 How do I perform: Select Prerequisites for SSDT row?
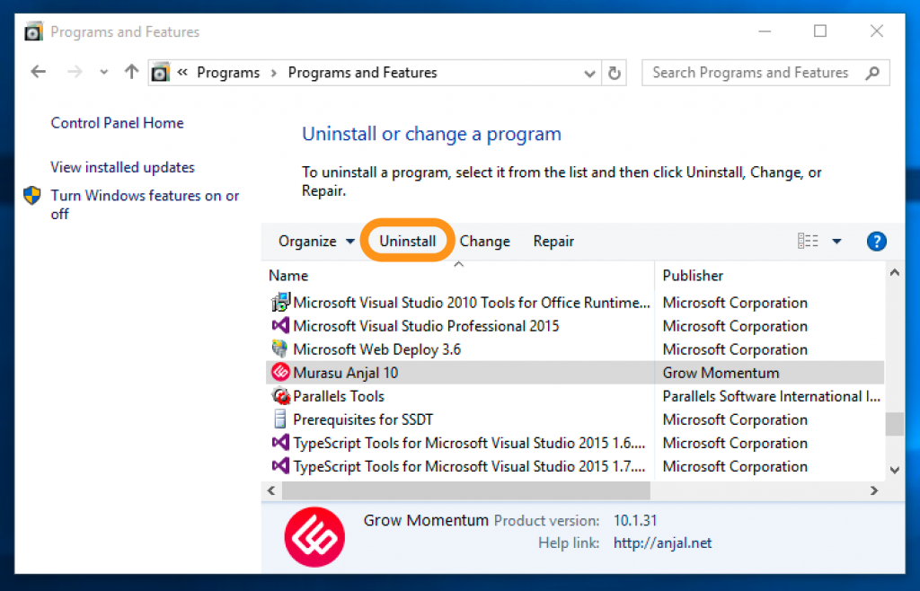pos(575,419)
